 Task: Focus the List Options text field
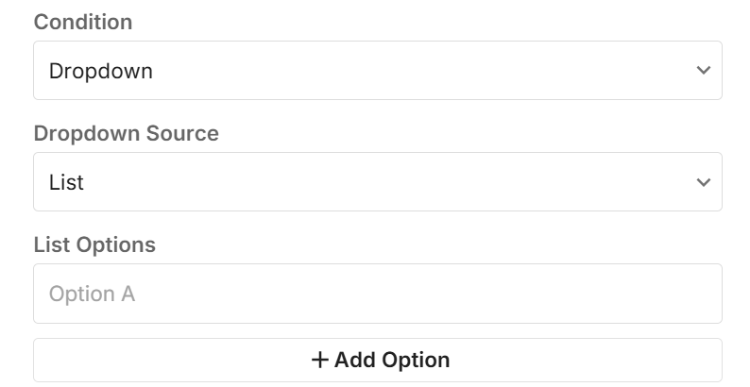[x=377, y=294]
